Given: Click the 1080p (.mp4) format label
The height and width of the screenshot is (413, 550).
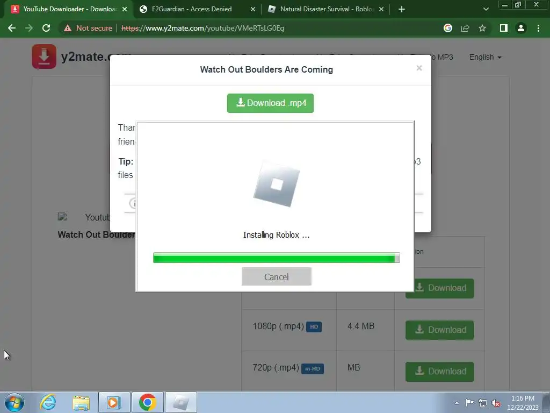Looking at the screenshot, I should [x=278, y=326].
